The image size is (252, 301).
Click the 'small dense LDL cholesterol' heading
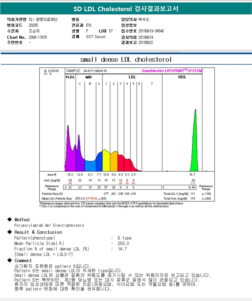click(126, 59)
